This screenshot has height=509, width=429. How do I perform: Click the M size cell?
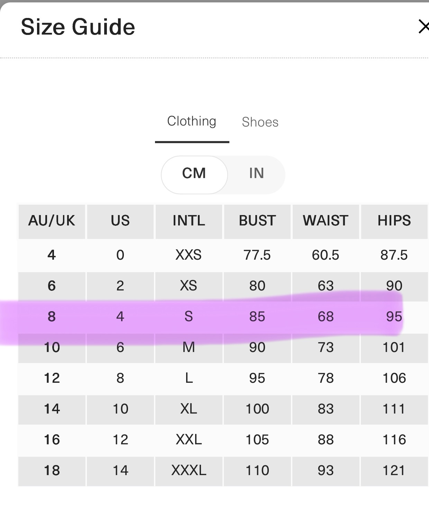pos(189,348)
